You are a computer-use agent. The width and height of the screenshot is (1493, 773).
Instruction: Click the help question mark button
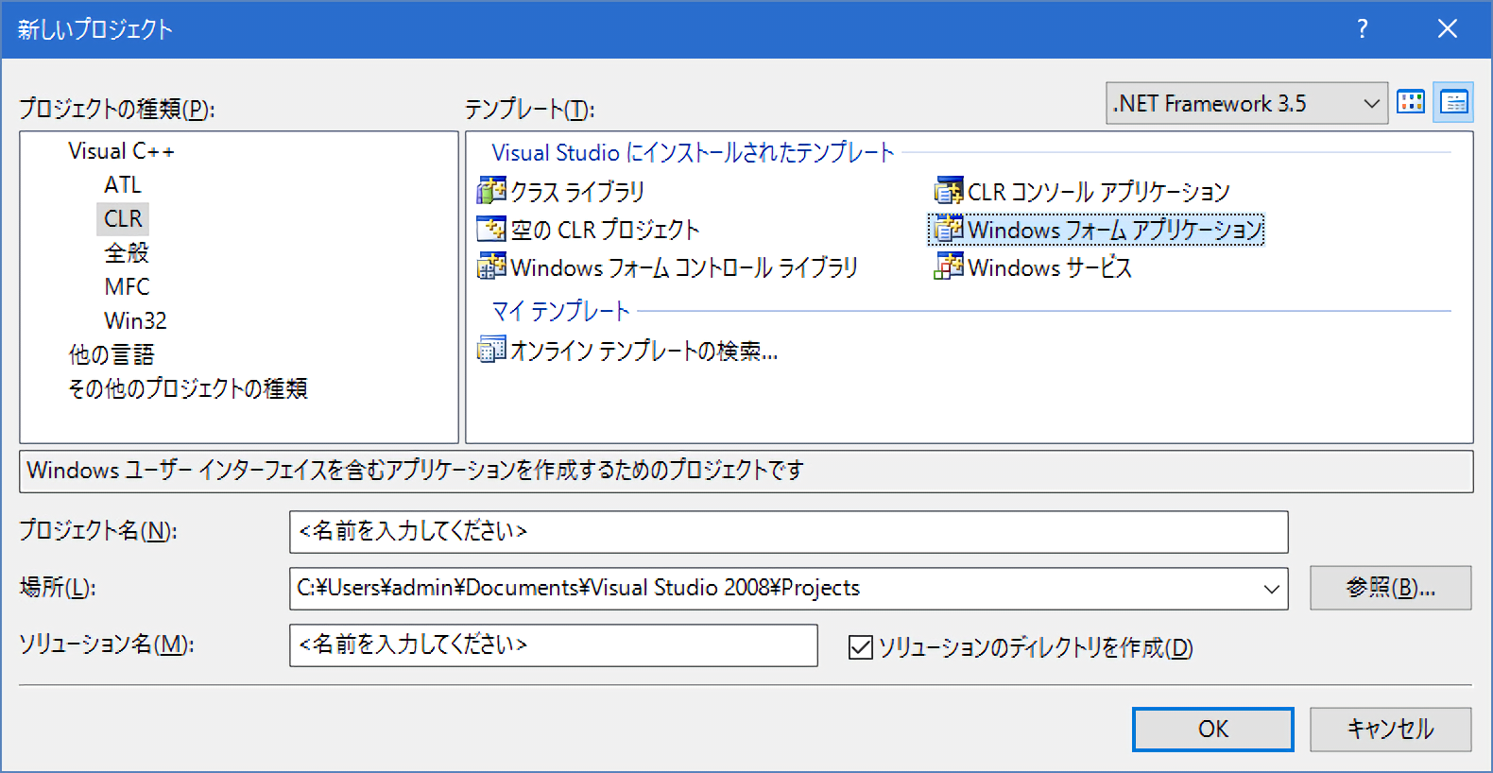(x=1362, y=29)
